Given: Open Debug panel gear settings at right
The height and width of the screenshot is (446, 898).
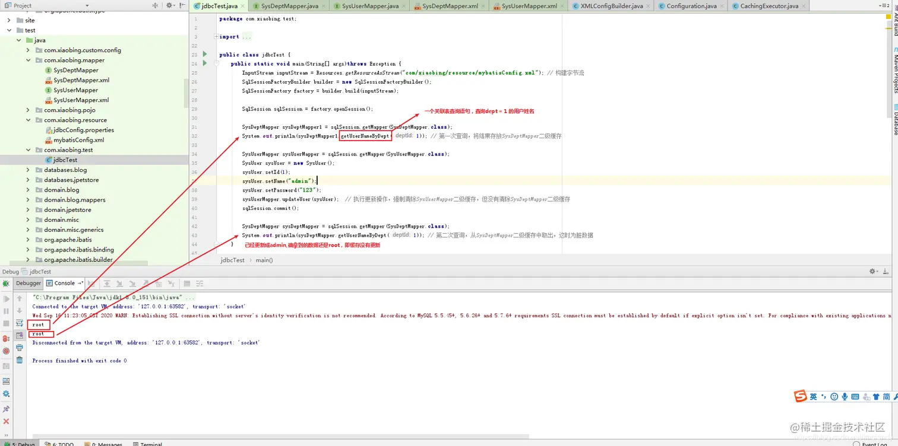Looking at the screenshot, I should click(x=874, y=271).
